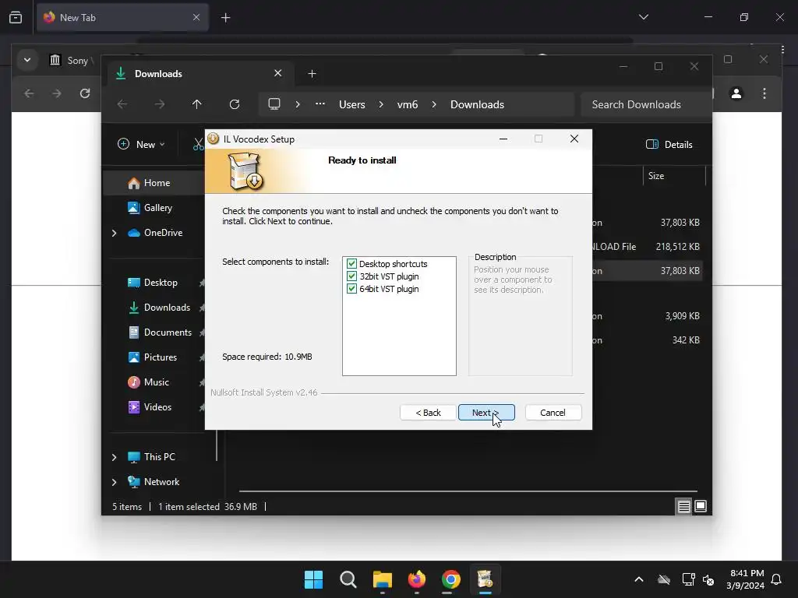Select the Downloads tab in Explorer

point(199,74)
